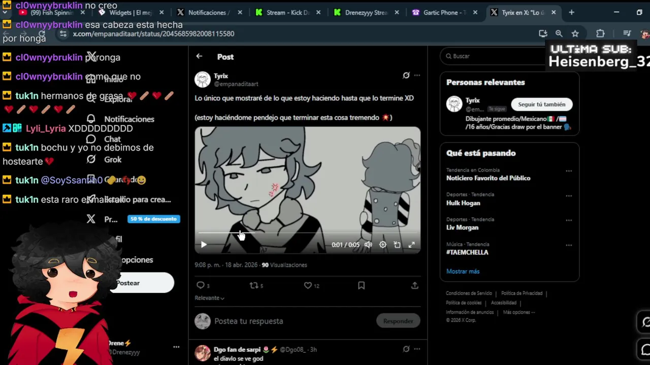View site information icon before URL
Screen dimensions: 650x365
tap(63, 33)
